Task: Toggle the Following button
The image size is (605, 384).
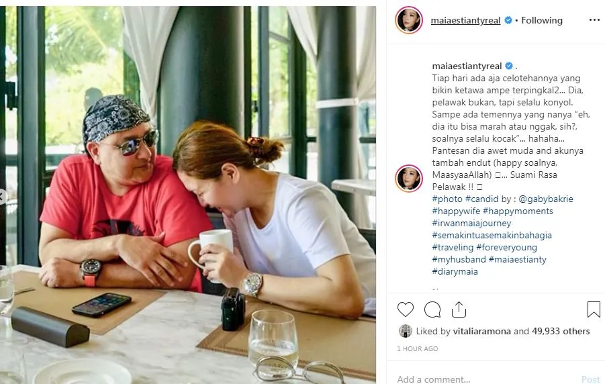Action: pyautogui.click(x=542, y=20)
